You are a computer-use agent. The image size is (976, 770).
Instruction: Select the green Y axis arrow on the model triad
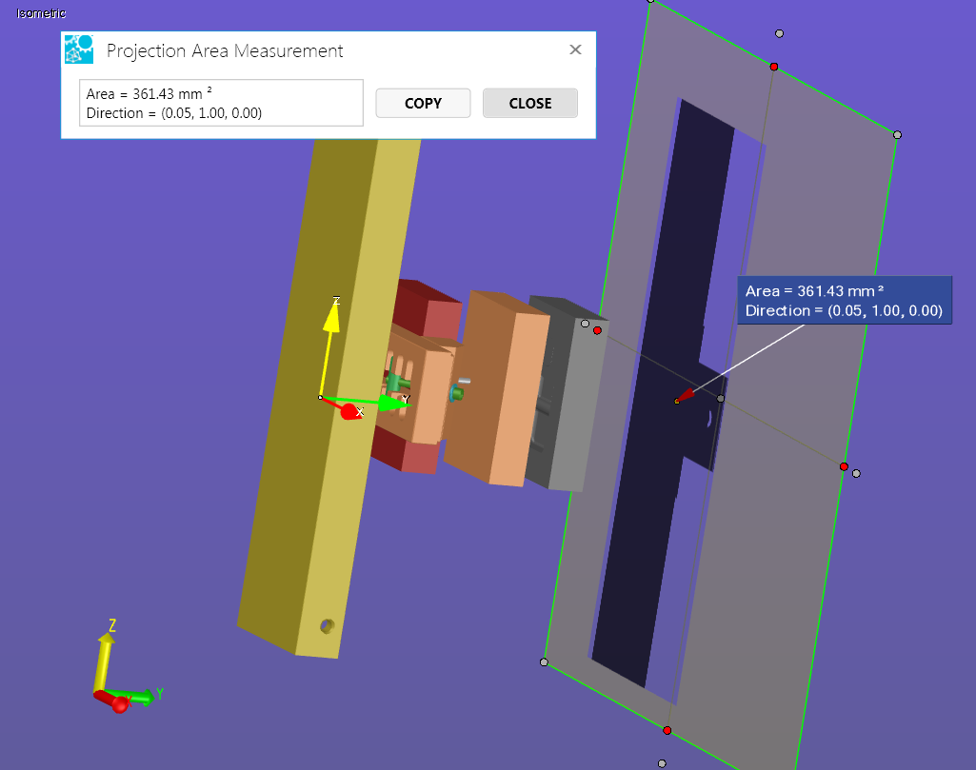coord(390,404)
